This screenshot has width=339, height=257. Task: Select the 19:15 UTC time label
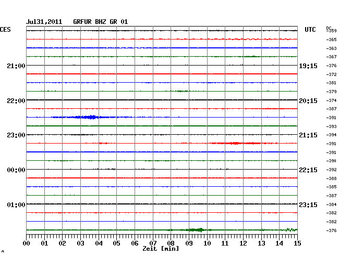(x=308, y=66)
